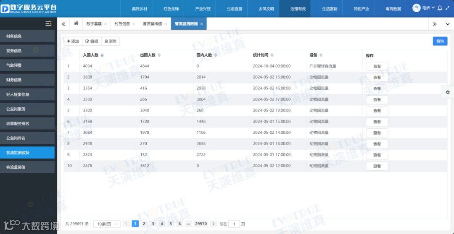Open 客流量阈值 in the sidebar
Image resolution: width=454 pixels, height=234 pixels.
click(x=27, y=167)
